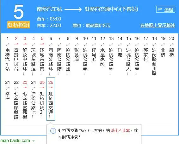Select stop 20 颛桥

(172, 52)
